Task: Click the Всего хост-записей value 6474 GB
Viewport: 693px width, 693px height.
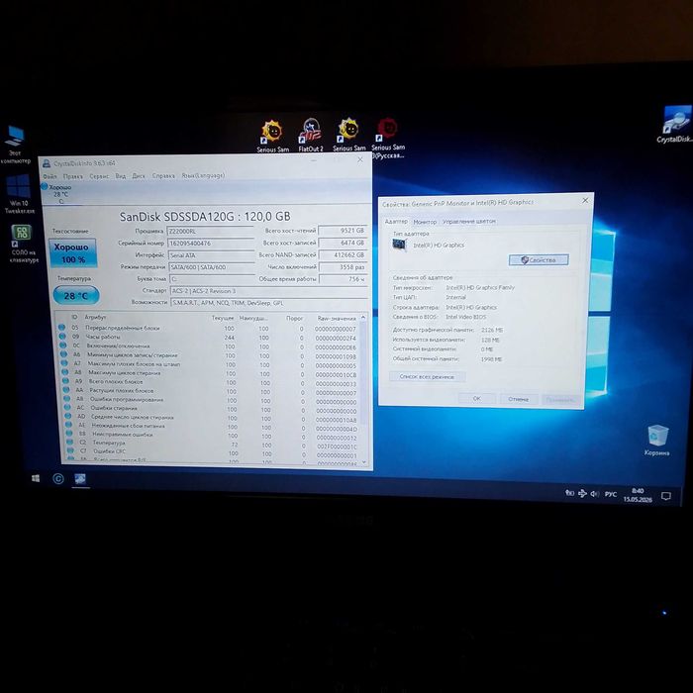Action: (343, 243)
